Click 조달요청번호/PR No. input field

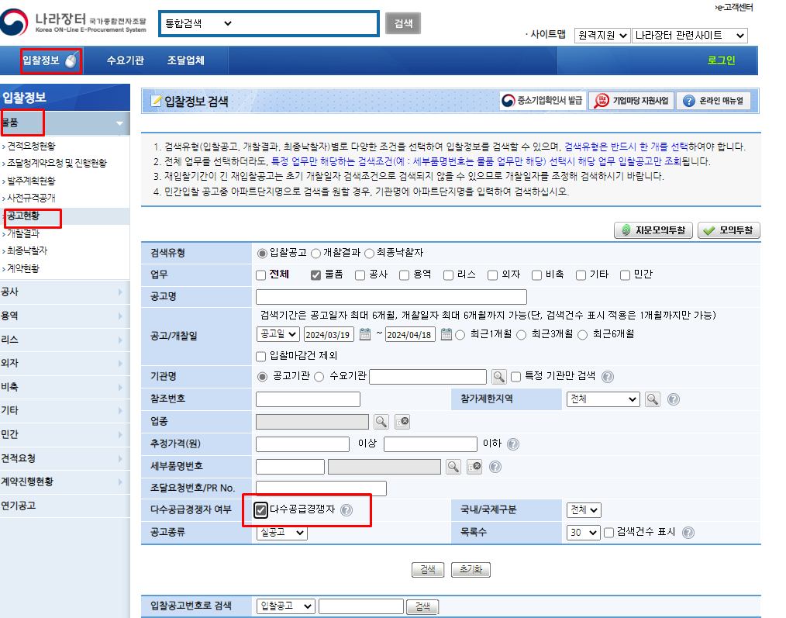321,489
